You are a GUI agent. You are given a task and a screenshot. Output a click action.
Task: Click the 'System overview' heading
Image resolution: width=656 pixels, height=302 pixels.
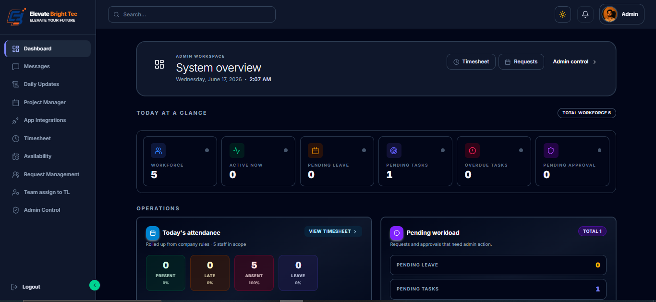219,68
